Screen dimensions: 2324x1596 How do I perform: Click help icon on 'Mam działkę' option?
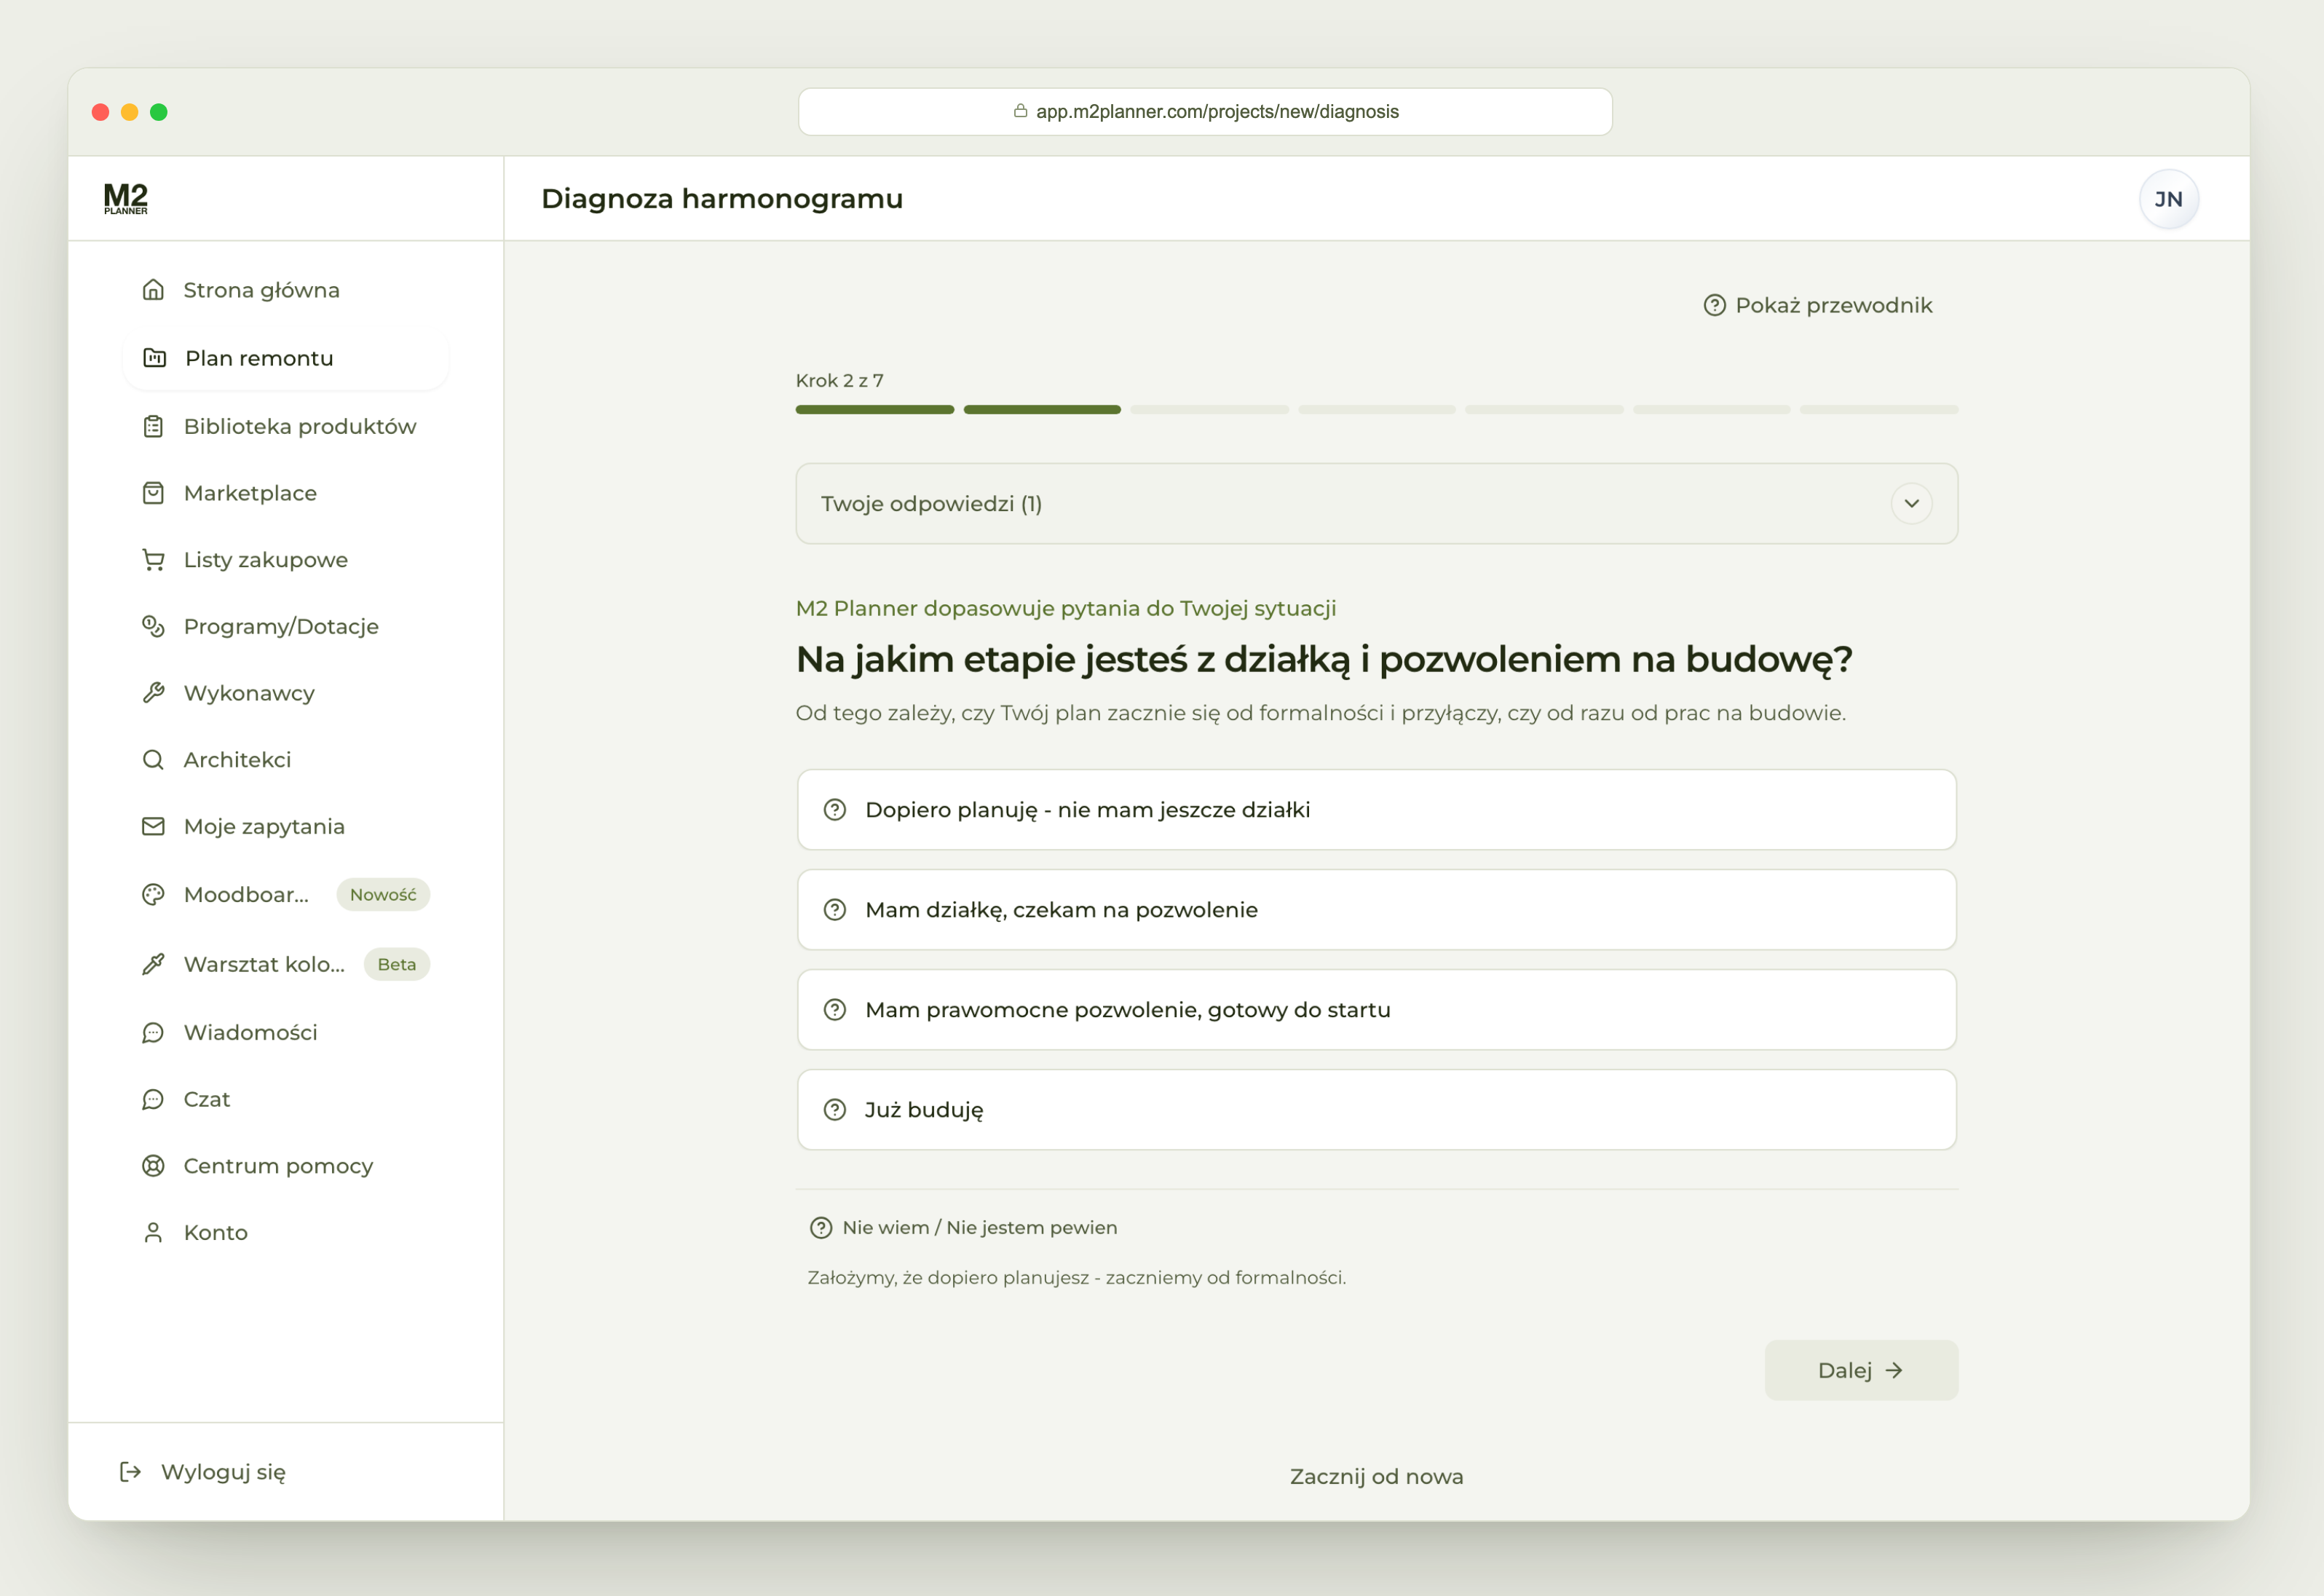[x=834, y=910]
